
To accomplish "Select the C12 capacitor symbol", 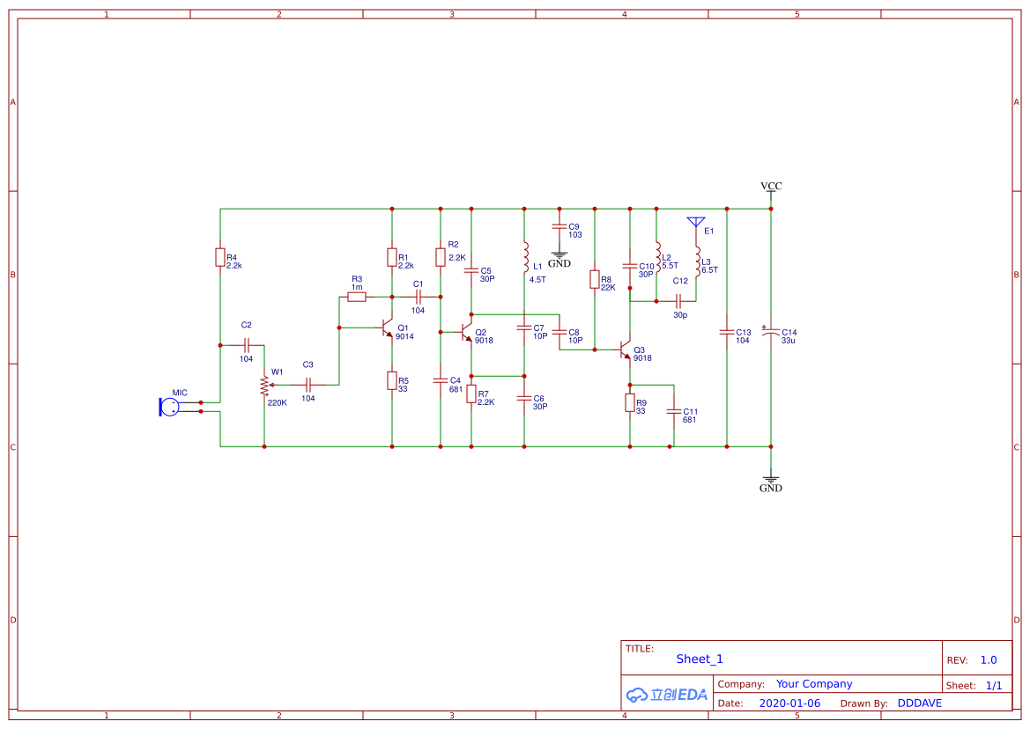I will pyautogui.click(x=680, y=301).
